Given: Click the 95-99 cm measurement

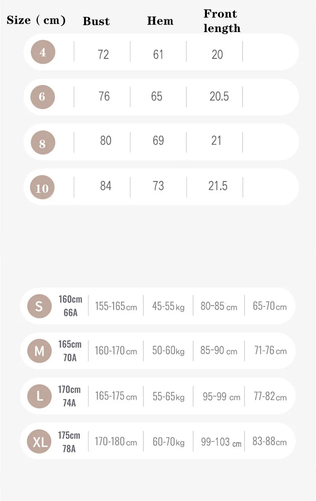Looking at the screenshot, I should coord(221,397).
